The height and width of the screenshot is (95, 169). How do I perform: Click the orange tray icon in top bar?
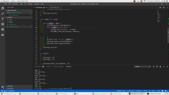[x=141, y=1]
